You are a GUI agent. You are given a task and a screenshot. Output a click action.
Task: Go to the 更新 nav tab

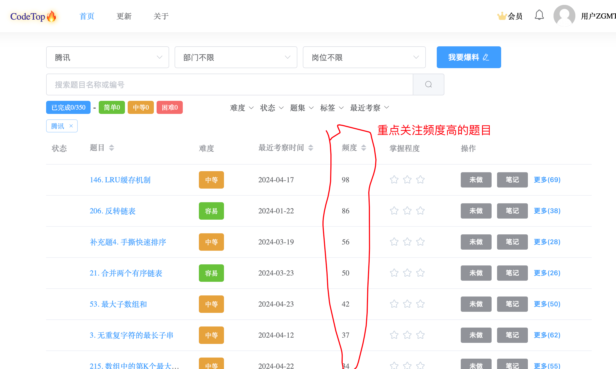pos(124,16)
